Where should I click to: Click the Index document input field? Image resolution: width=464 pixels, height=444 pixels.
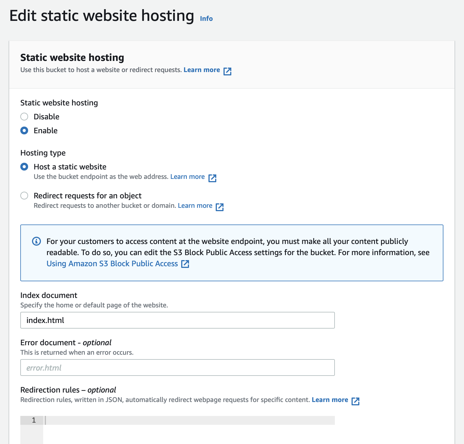click(178, 320)
